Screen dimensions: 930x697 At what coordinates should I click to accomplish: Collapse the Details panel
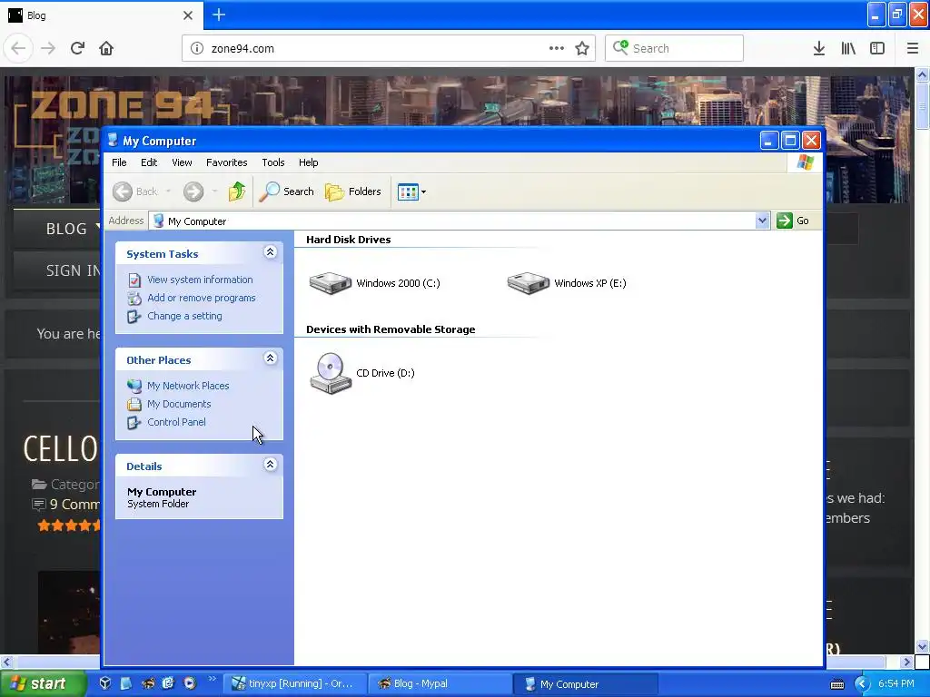(270, 465)
